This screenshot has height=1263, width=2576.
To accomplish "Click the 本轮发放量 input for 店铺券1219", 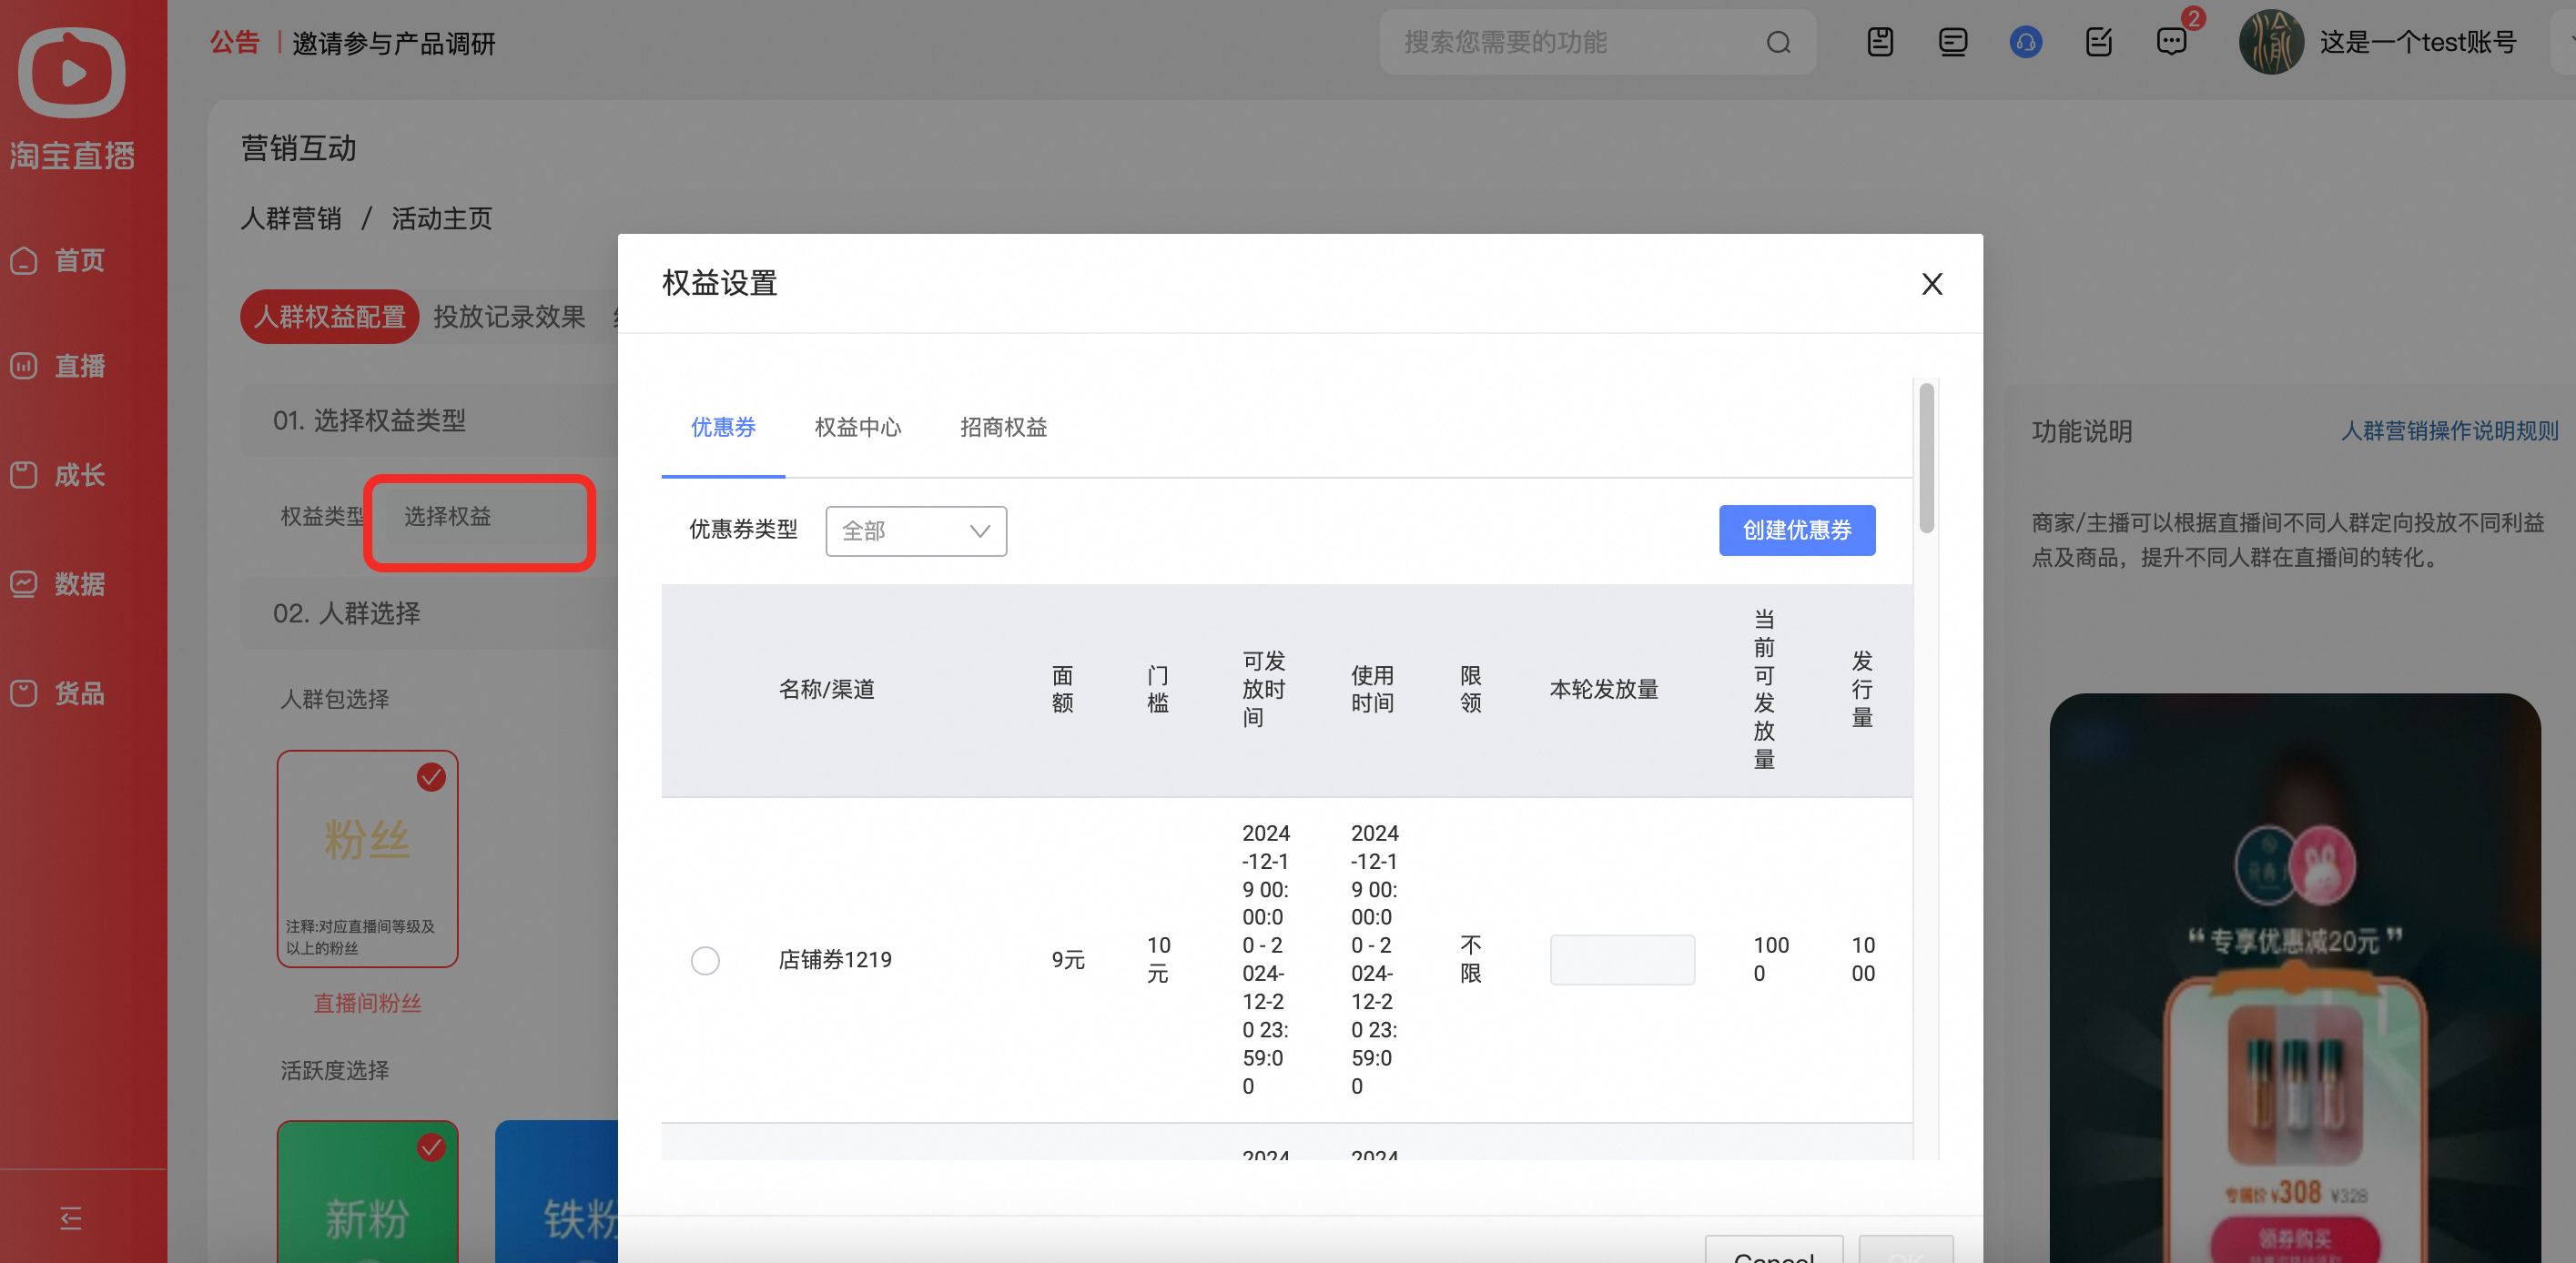I will [1622, 960].
